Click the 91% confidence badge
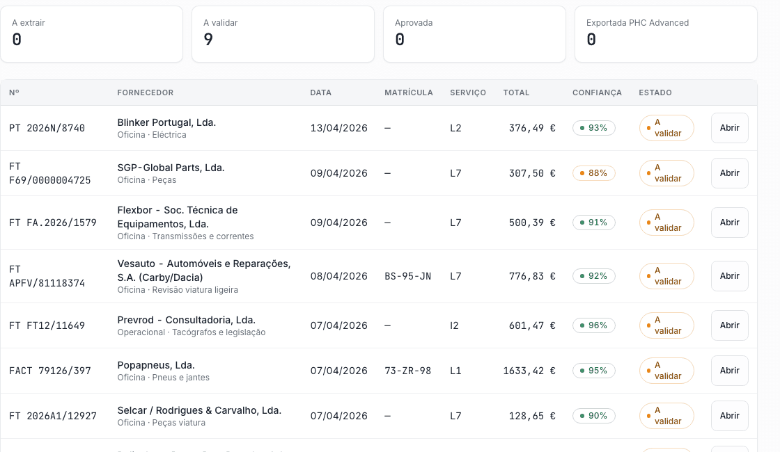The width and height of the screenshot is (780, 452). click(x=594, y=223)
